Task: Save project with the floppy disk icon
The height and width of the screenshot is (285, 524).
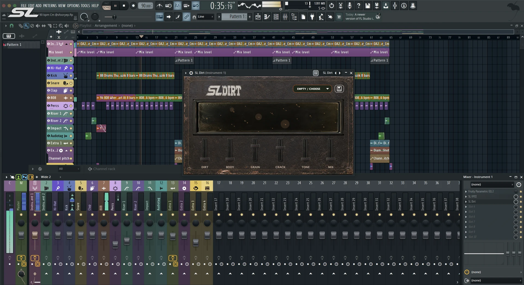Action: pyautogui.click(x=368, y=5)
